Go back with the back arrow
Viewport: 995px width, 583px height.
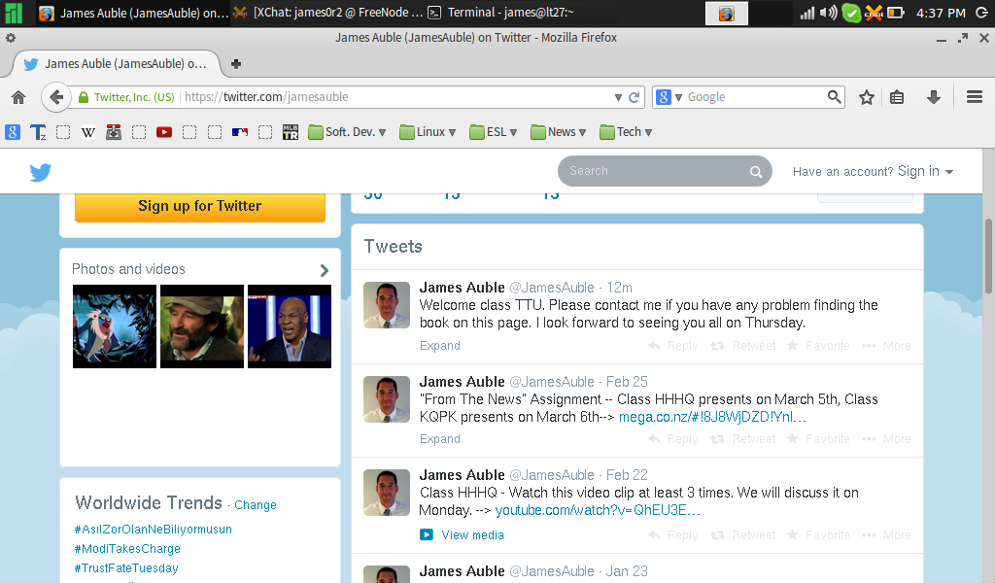[55, 97]
